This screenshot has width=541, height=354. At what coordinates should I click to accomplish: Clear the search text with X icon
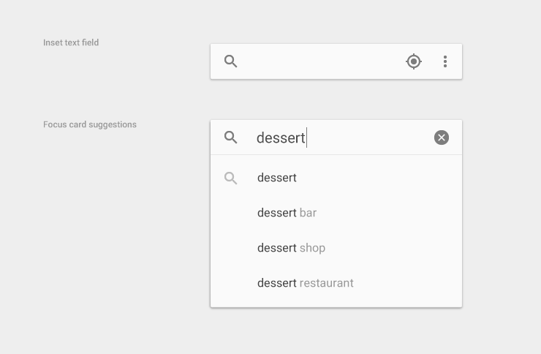click(442, 138)
